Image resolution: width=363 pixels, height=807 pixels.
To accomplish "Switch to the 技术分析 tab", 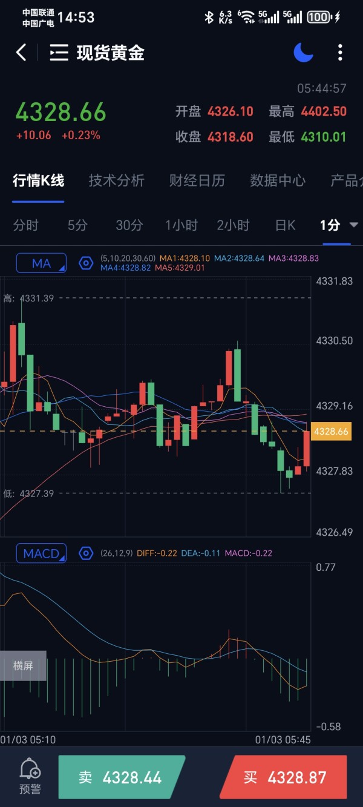I will tap(117, 180).
